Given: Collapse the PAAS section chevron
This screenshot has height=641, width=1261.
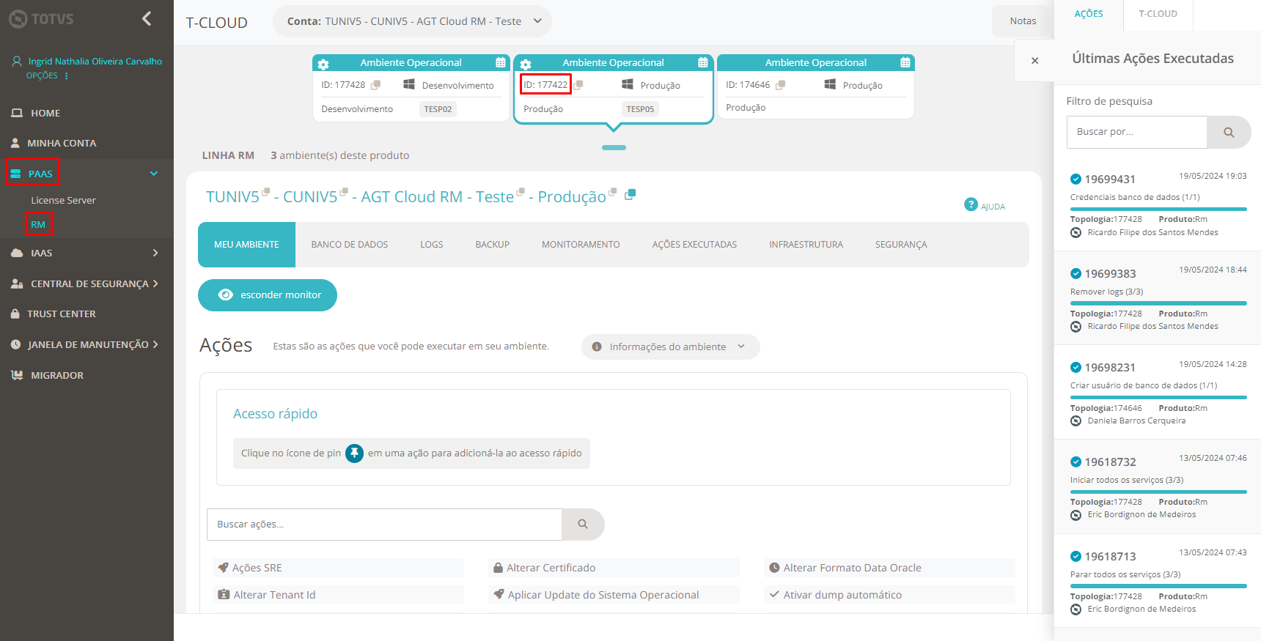Looking at the screenshot, I should tap(154, 174).
